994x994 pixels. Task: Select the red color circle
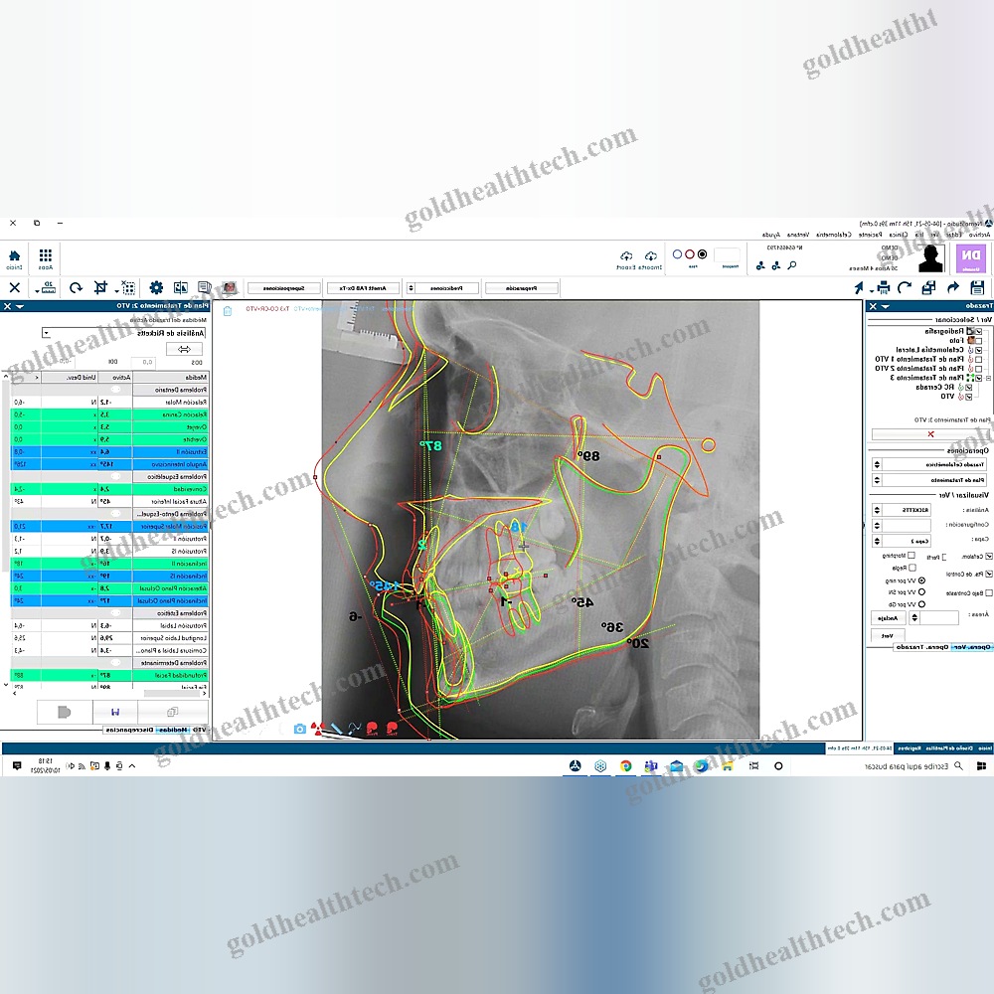click(x=690, y=254)
